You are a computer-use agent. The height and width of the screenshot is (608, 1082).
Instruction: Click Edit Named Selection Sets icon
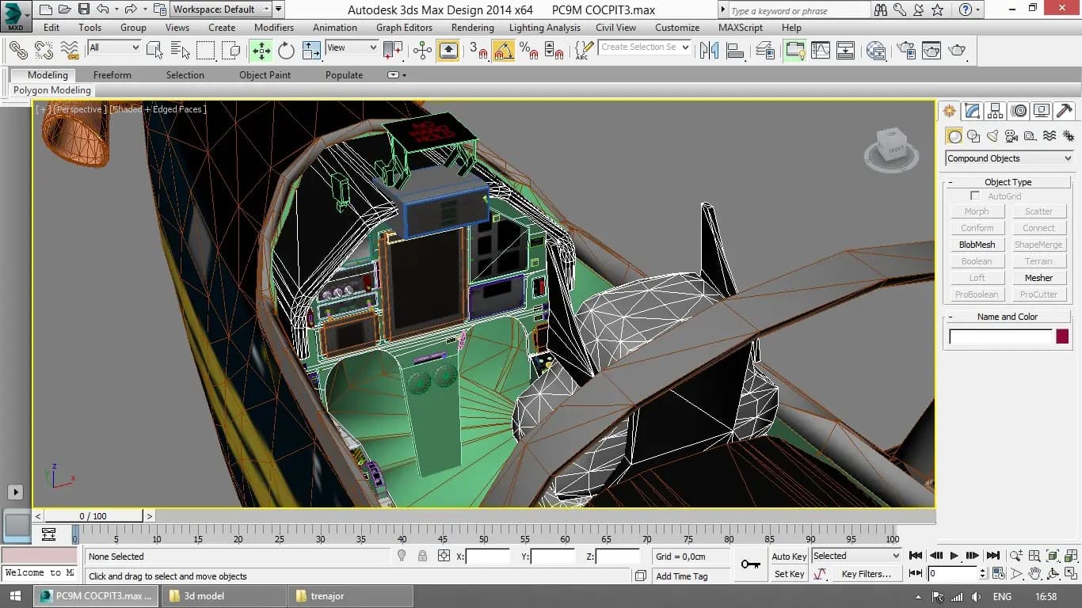(x=585, y=51)
